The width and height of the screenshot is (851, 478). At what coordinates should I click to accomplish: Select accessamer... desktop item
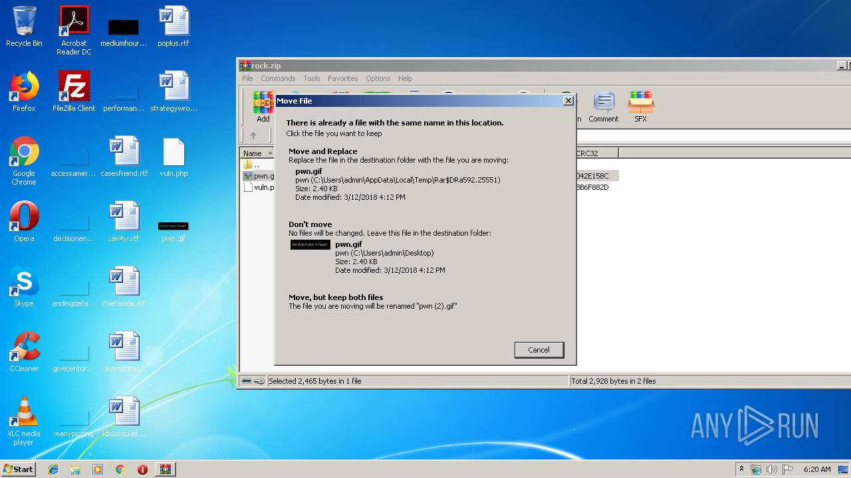tap(74, 162)
